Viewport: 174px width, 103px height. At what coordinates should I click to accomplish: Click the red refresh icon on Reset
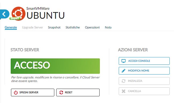[x=61, y=93]
